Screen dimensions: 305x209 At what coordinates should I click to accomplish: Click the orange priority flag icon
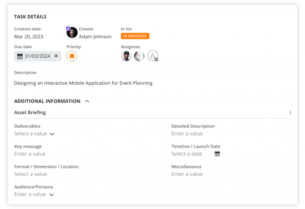(72, 56)
